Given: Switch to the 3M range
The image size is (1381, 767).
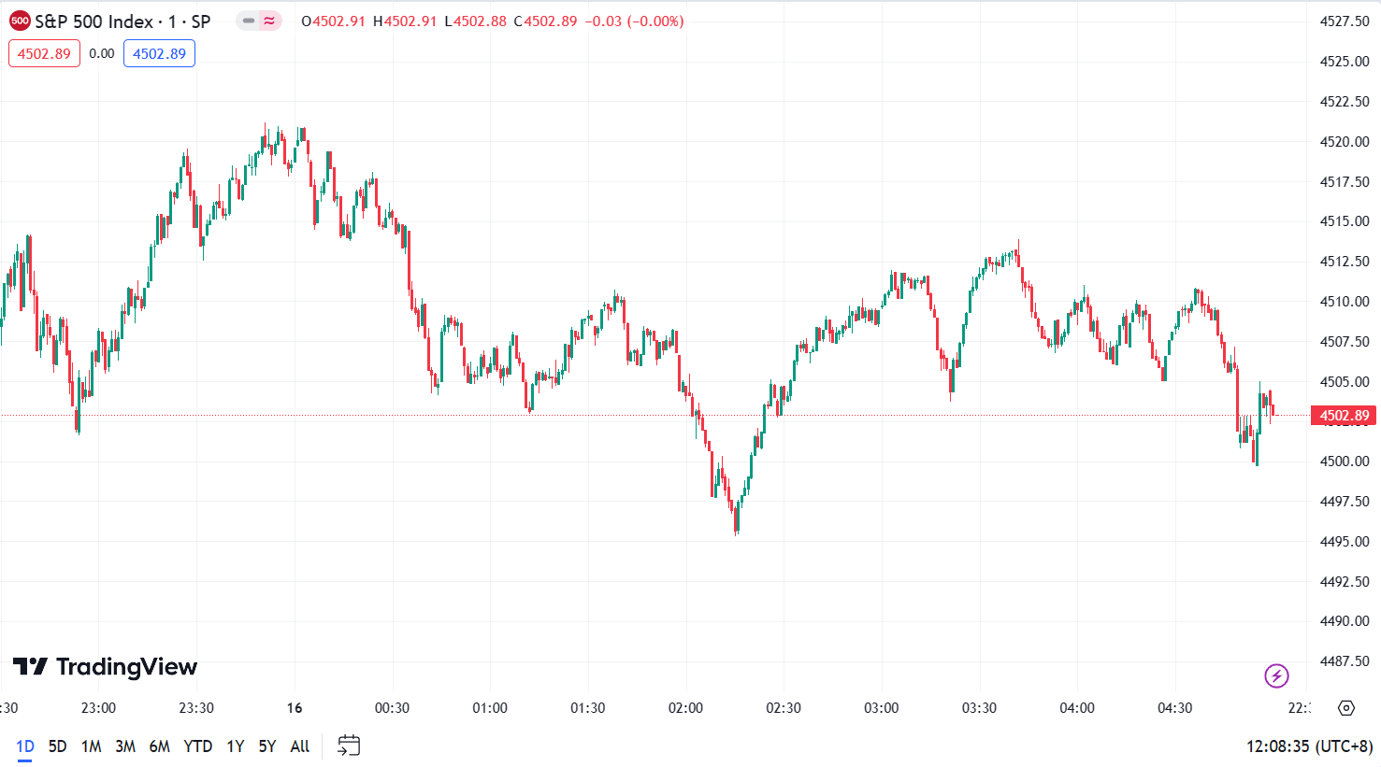Looking at the screenshot, I should [x=125, y=746].
